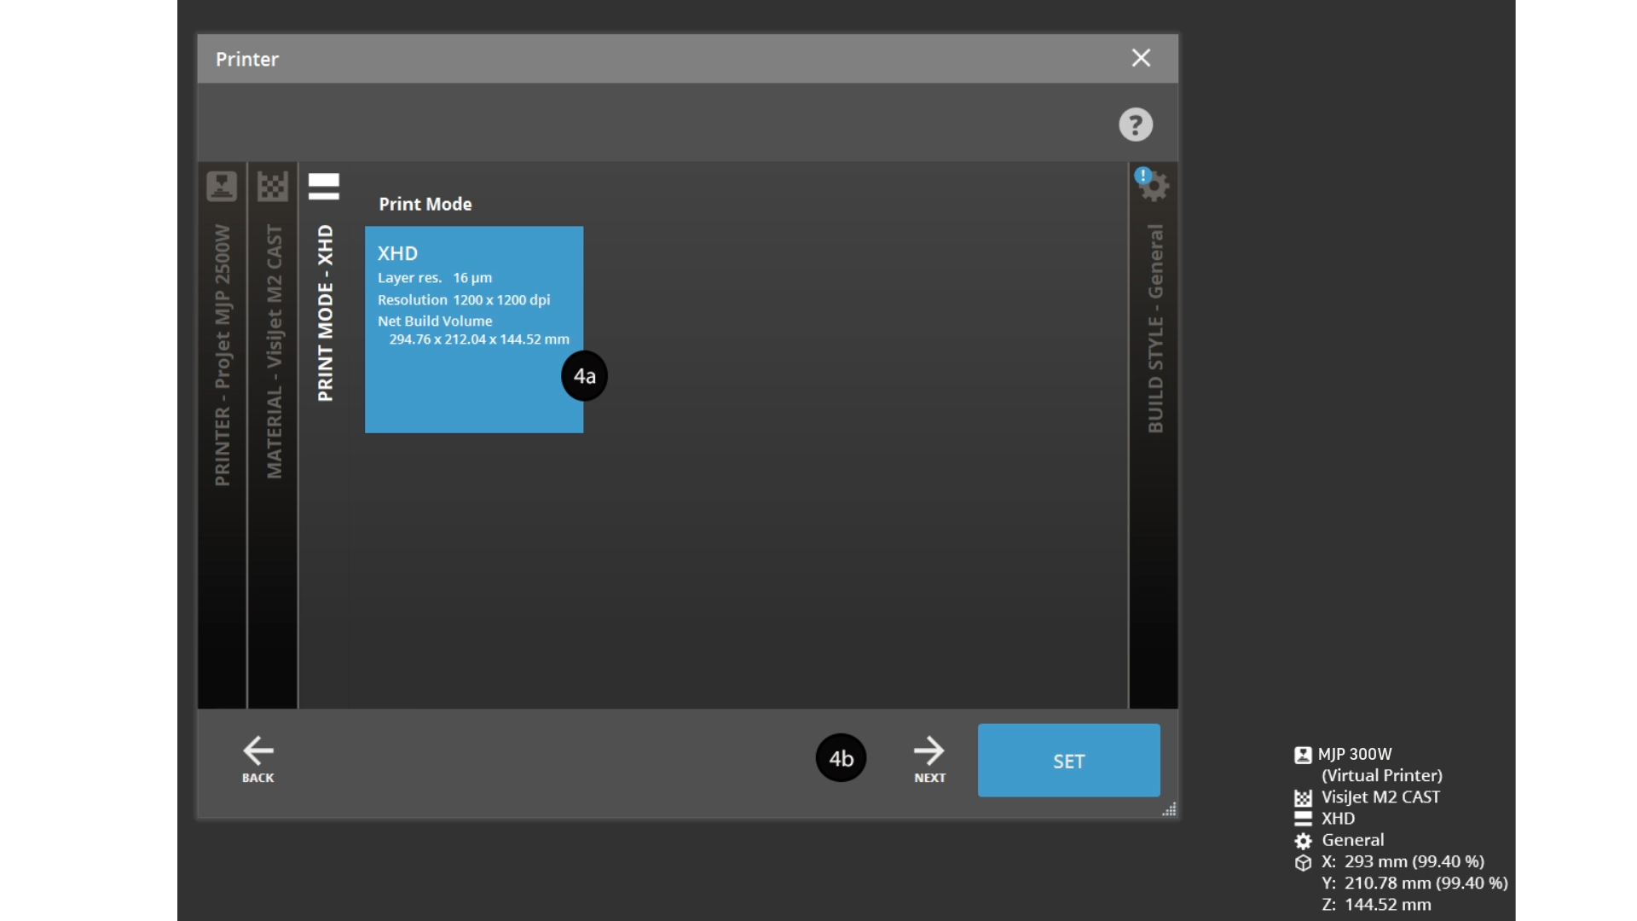Click the XHD status icon at the bottom right

(x=1303, y=819)
